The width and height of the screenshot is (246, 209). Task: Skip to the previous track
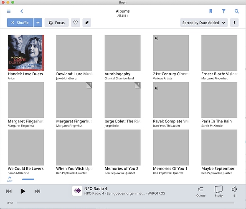pos(9,191)
